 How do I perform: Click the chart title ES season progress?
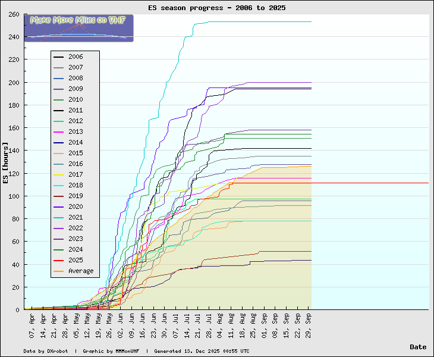click(216, 8)
